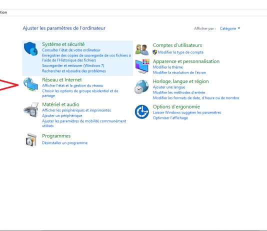This screenshot has width=267, height=231.
Task: Select Optimiser l'affichage link
Action: click(x=170, y=118)
